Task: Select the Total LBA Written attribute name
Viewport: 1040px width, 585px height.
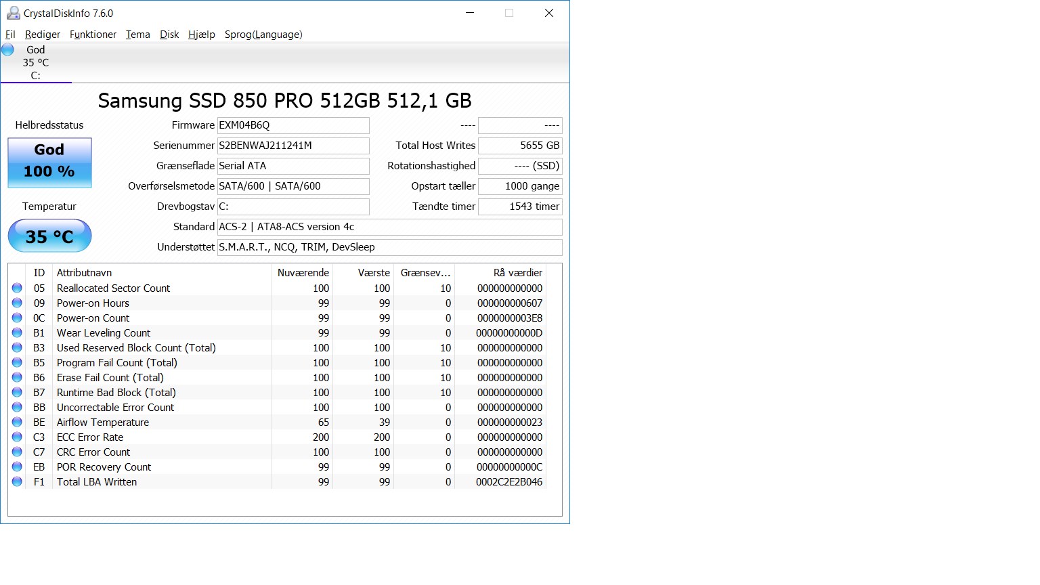Action: pyautogui.click(x=97, y=482)
